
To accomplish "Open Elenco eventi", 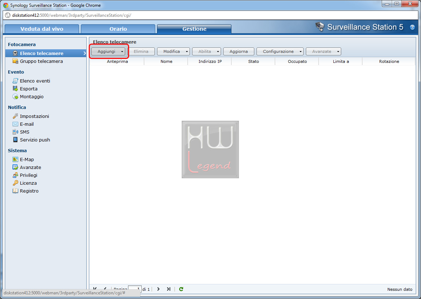I will coord(35,81).
